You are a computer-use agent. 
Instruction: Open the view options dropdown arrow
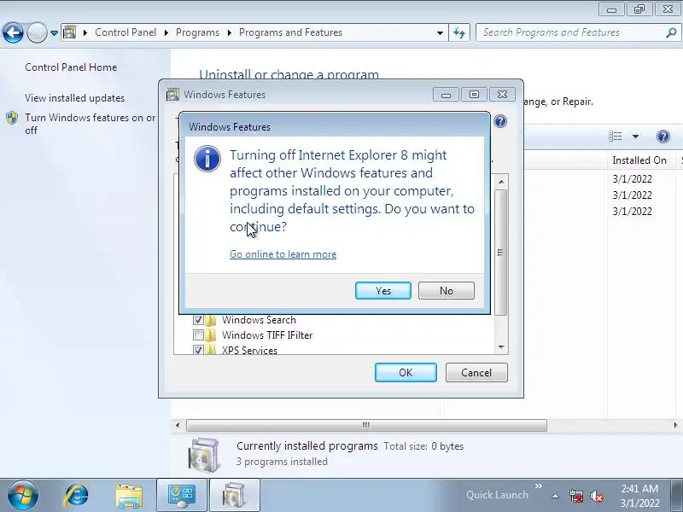click(x=635, y=137)
